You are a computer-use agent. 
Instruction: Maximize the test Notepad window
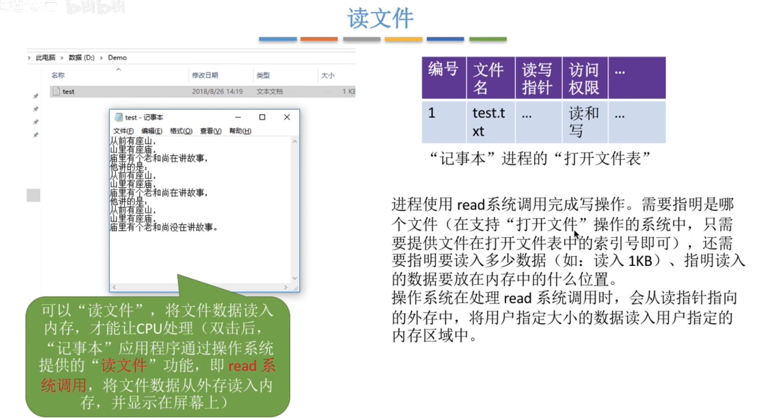click(262, 117)
